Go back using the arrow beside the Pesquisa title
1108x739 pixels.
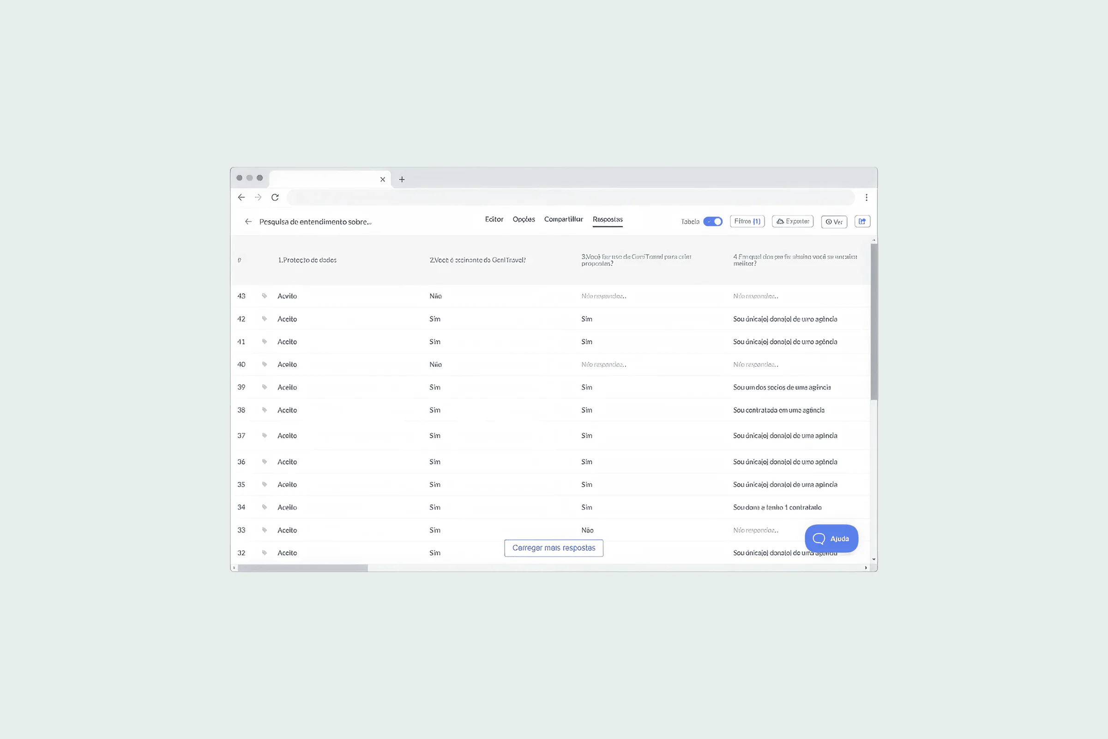[248, 222]
